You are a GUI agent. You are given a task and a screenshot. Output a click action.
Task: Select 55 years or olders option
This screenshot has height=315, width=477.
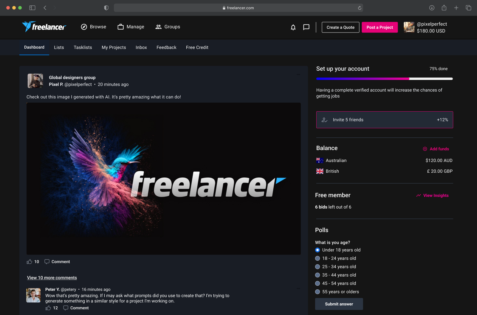click(318, 292)
